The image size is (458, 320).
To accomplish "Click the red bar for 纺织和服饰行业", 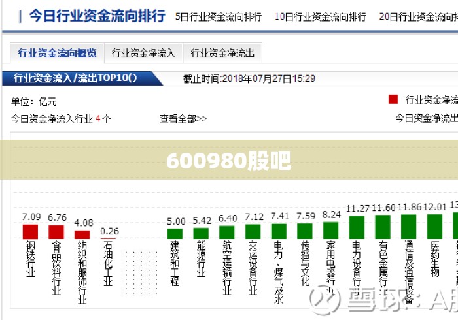I will (x=82, y=234).
